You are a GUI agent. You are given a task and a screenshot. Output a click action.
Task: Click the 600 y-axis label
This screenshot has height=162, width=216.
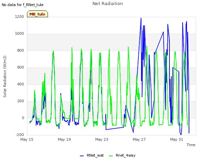pos(21,67)
